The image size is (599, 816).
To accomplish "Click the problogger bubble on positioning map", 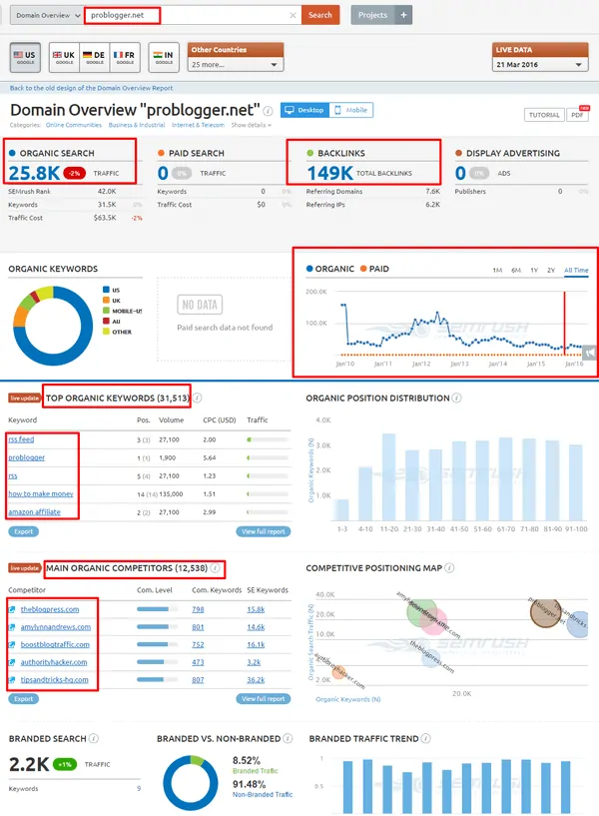I will 545,612.
